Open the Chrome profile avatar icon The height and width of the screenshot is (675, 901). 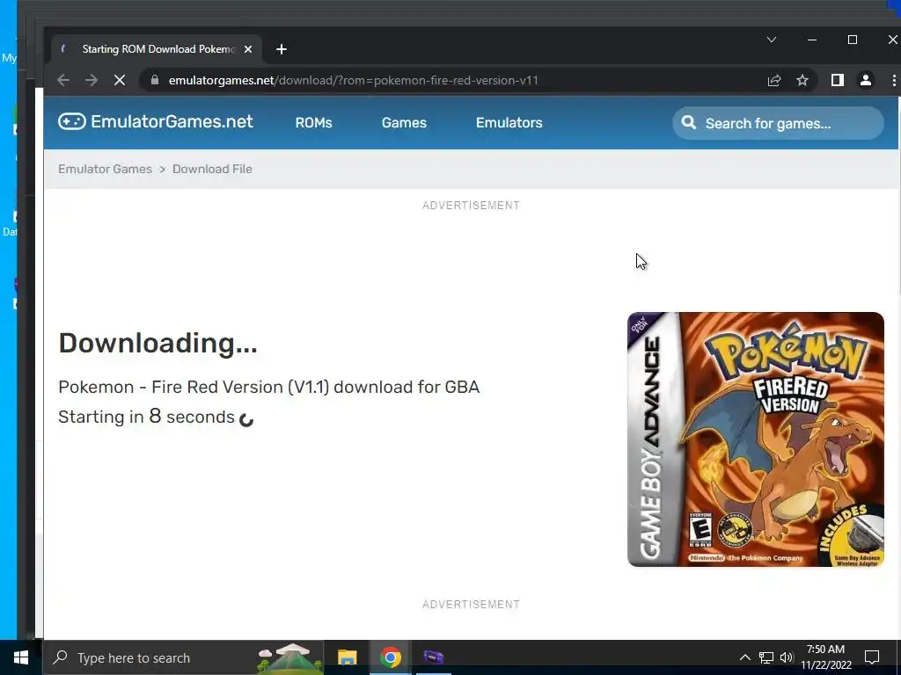(866, 80)
